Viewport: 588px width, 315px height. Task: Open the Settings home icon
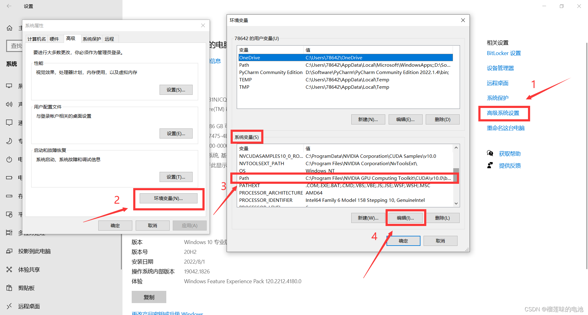tap(9, 28)
